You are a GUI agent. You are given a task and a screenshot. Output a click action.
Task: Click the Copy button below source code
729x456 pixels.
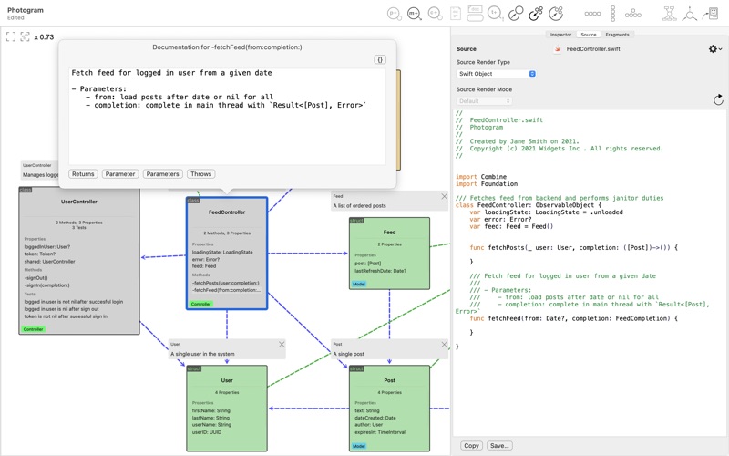pyautogui.click(x=471, y=446)
